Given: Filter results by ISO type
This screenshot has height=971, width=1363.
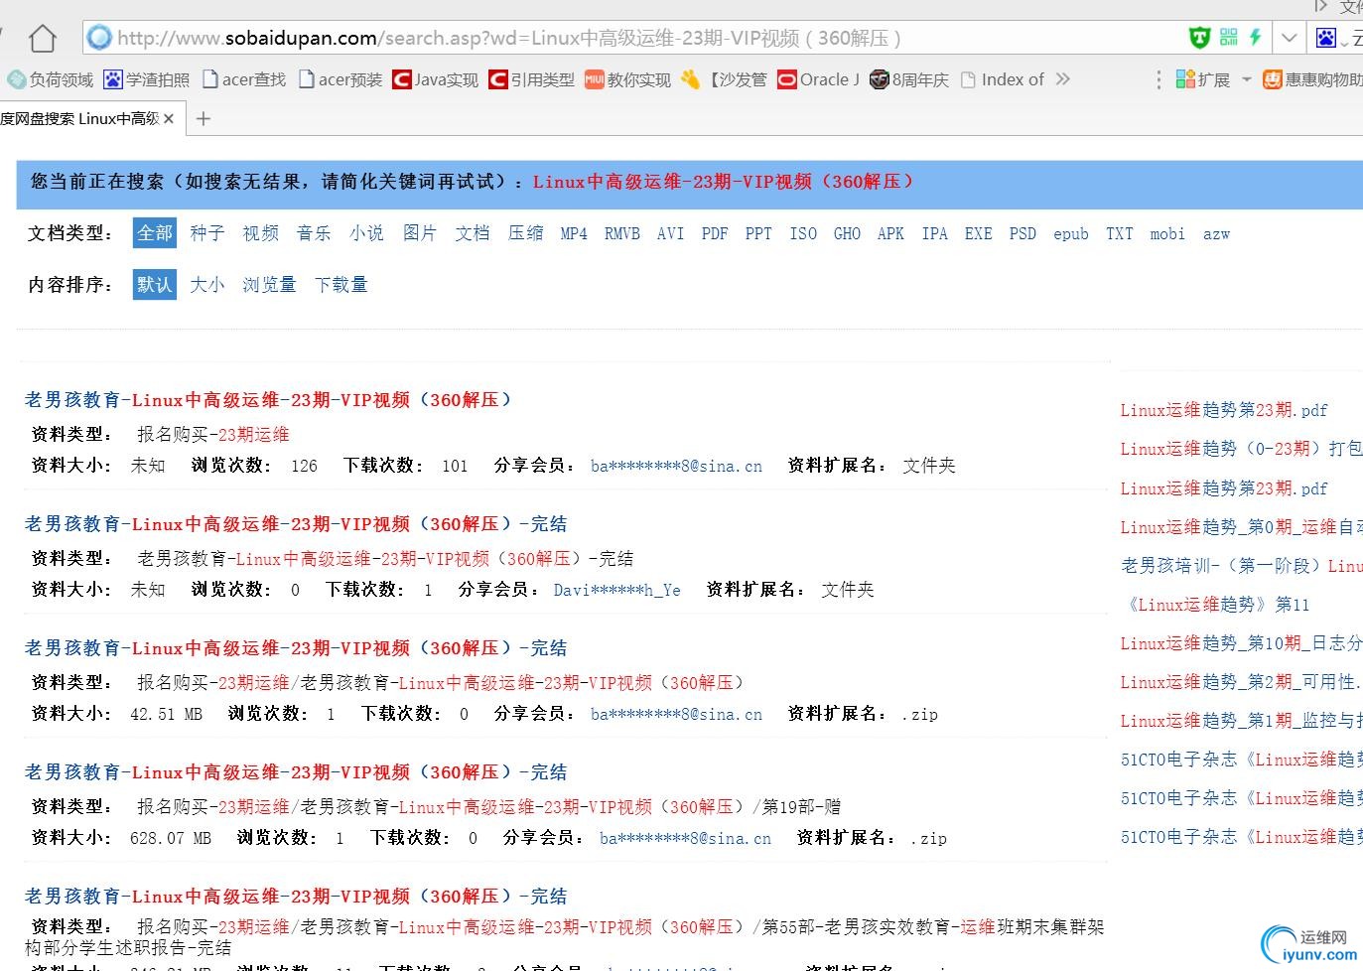Looking at the screenshot, I should 803,234.
